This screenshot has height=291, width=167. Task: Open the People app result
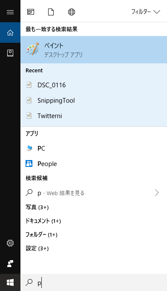[94, 163]
